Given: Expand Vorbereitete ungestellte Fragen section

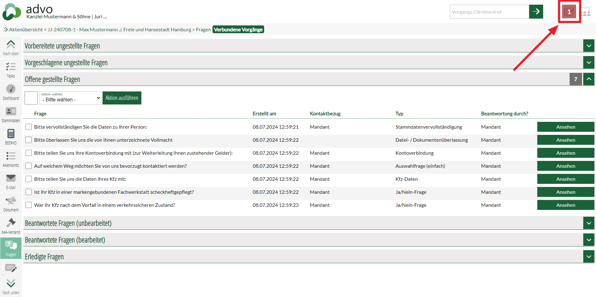Looking at the screenshot, I should click(589, 46).
